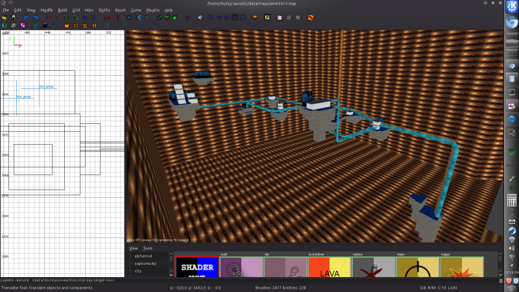
Task: Select the trigger texture thumbnail
Action: click(461, 270)
